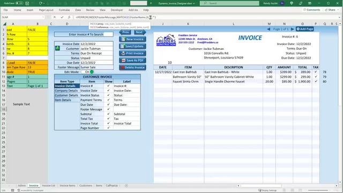Click the next page right arrow
343x193 pixels.
pyautogui.click(x=292, y=29)
